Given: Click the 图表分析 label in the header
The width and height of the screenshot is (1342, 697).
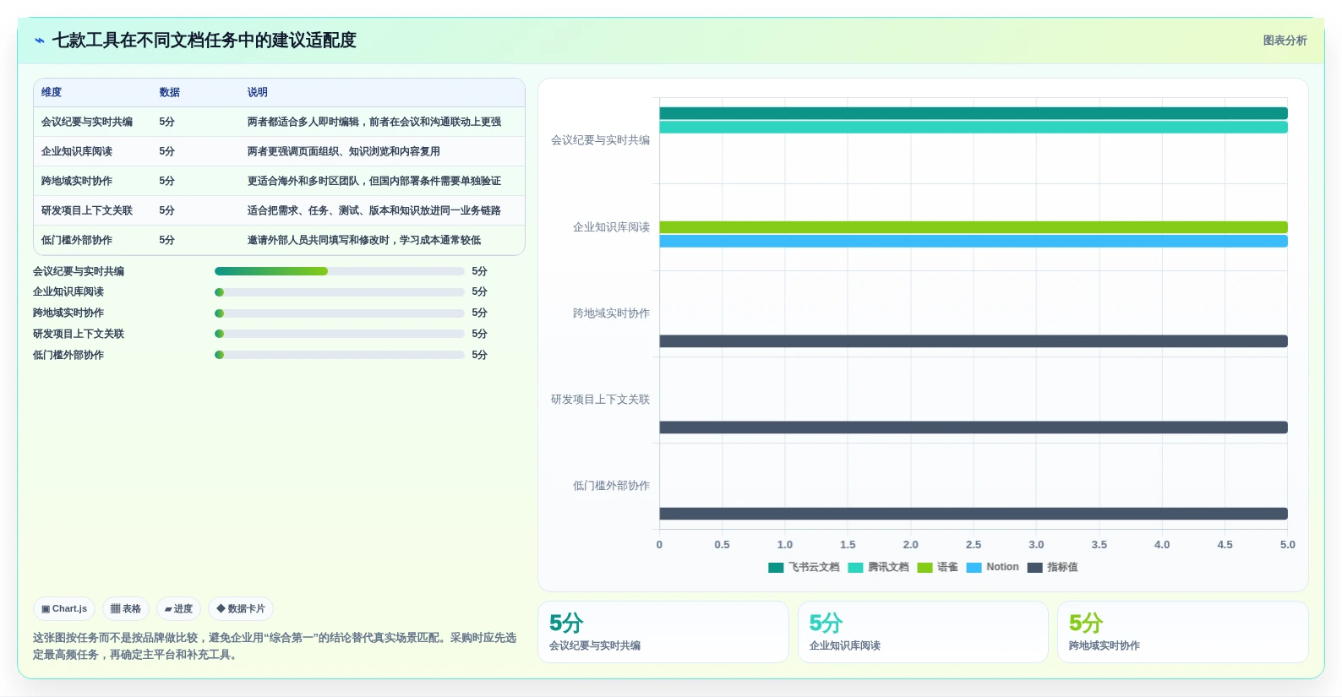Looking at the screenshot, I should [x=1285, y=41].
